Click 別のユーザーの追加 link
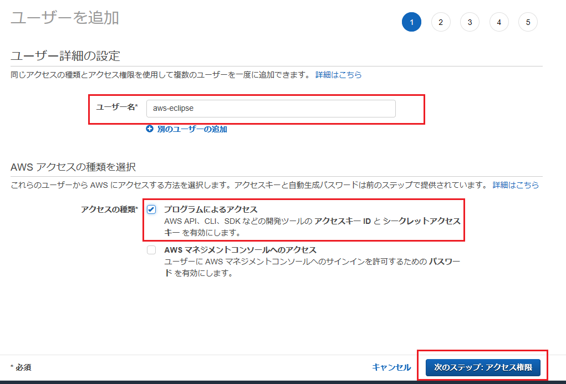The image size is (566, 384). pos(192,129)
